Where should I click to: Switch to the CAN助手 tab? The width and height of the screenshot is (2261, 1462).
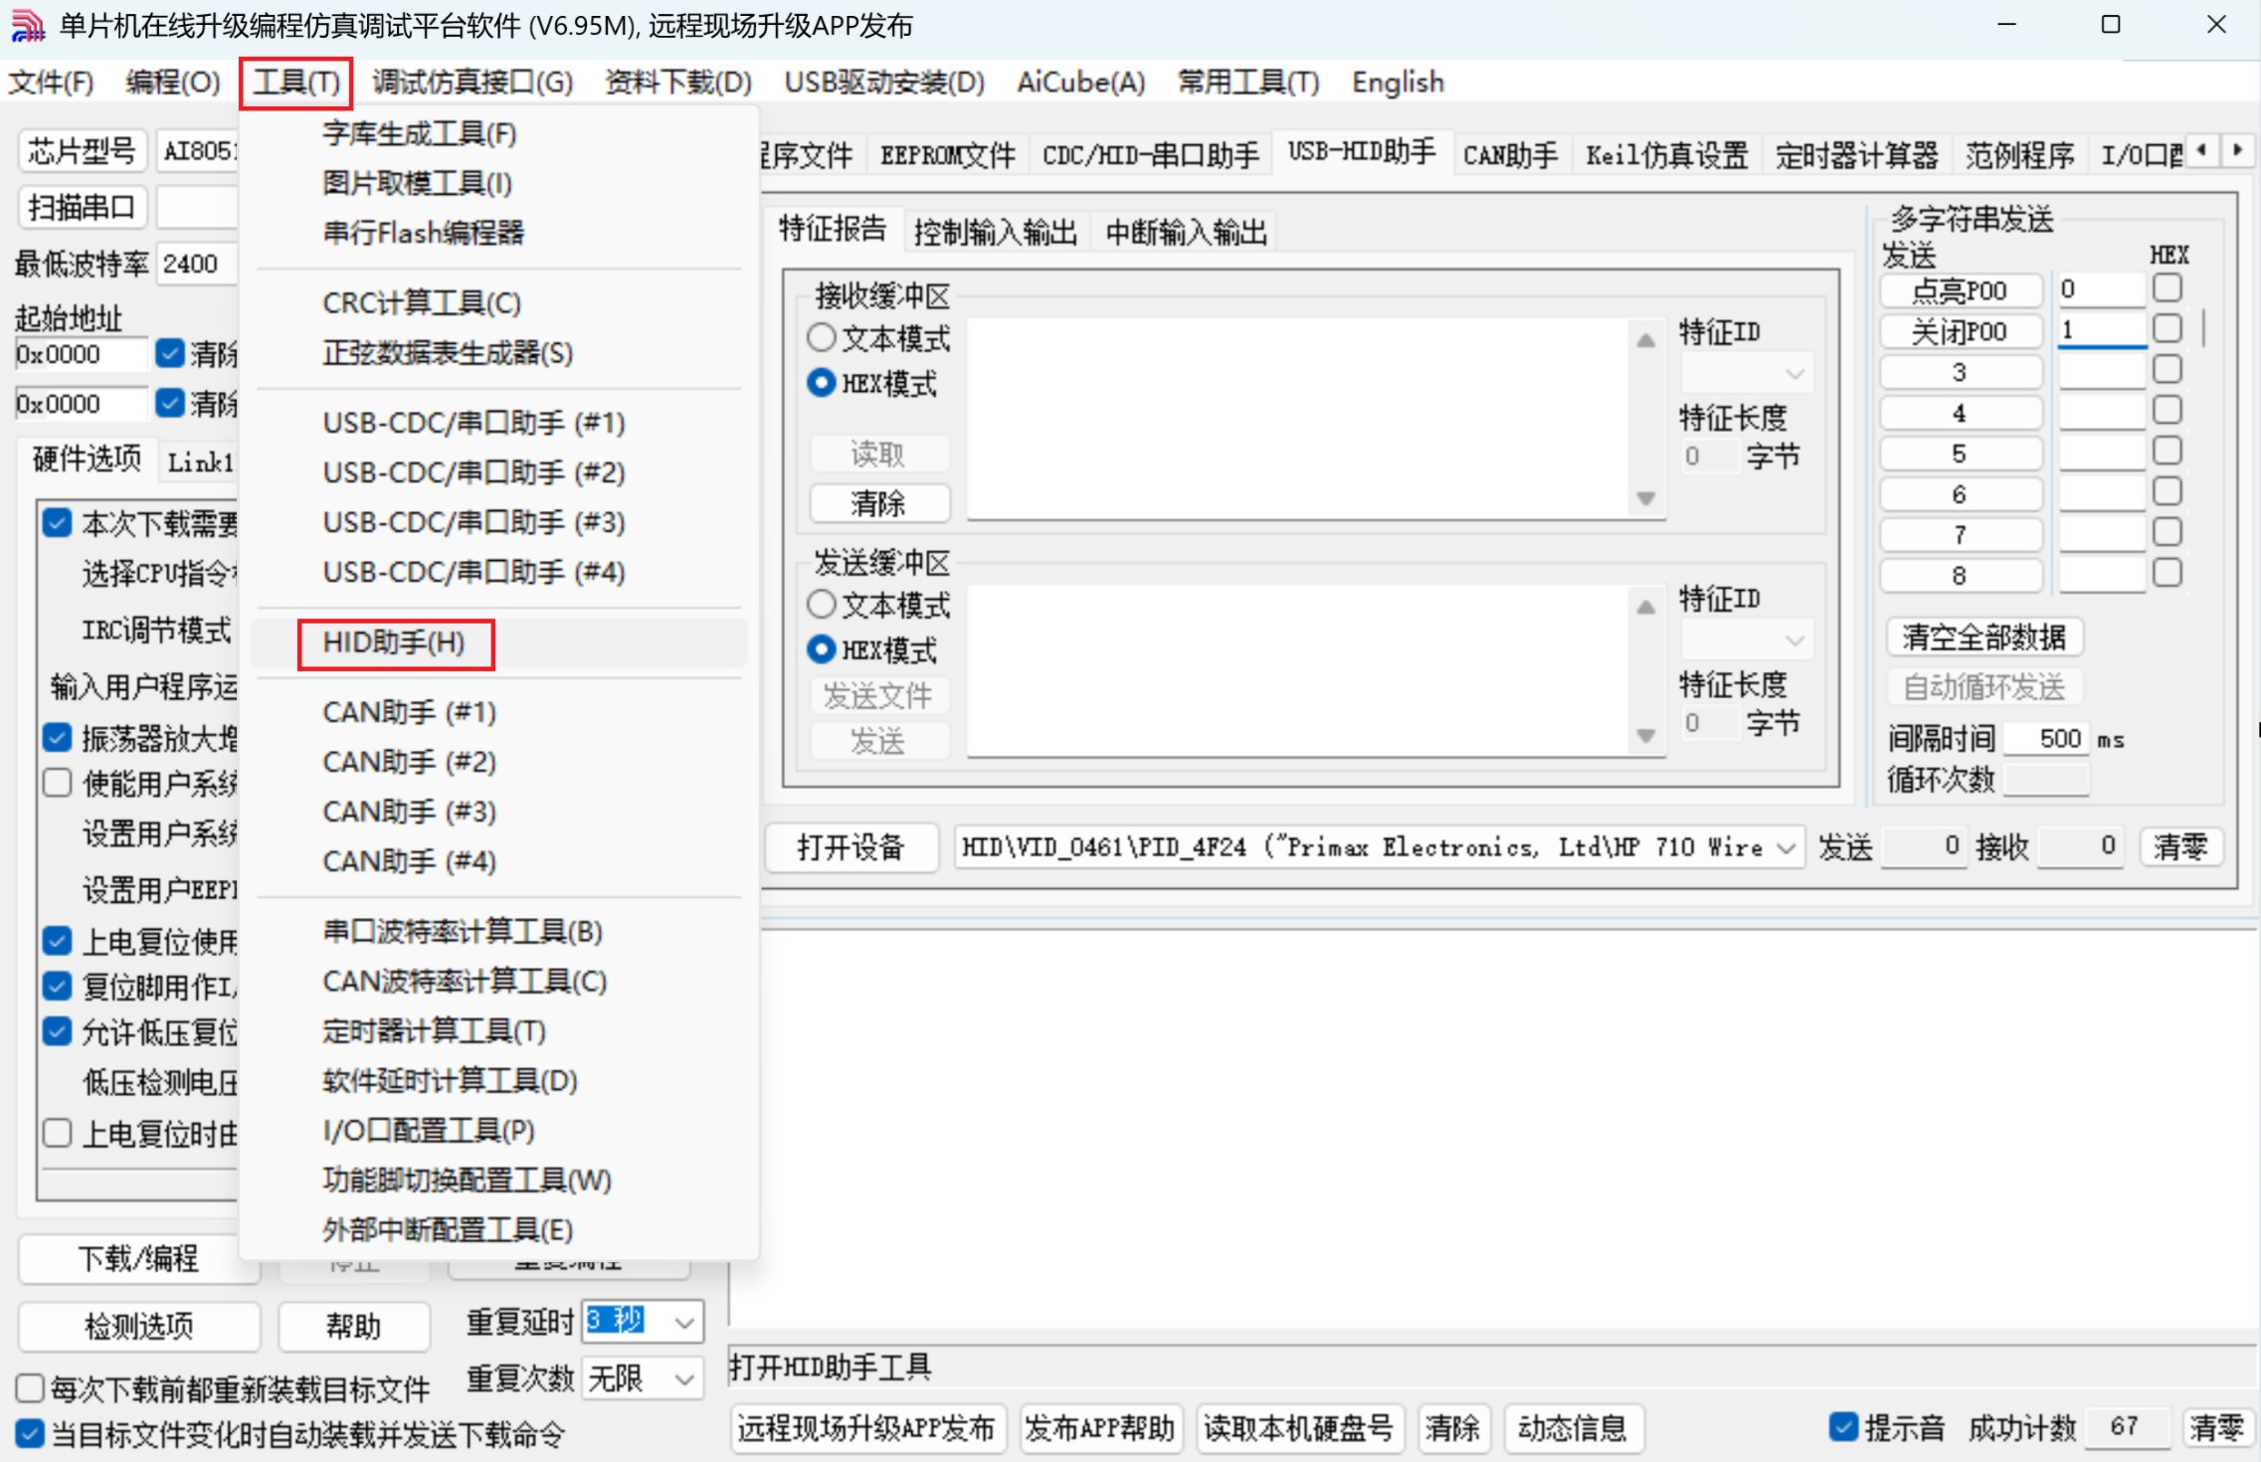[1510, 155]
